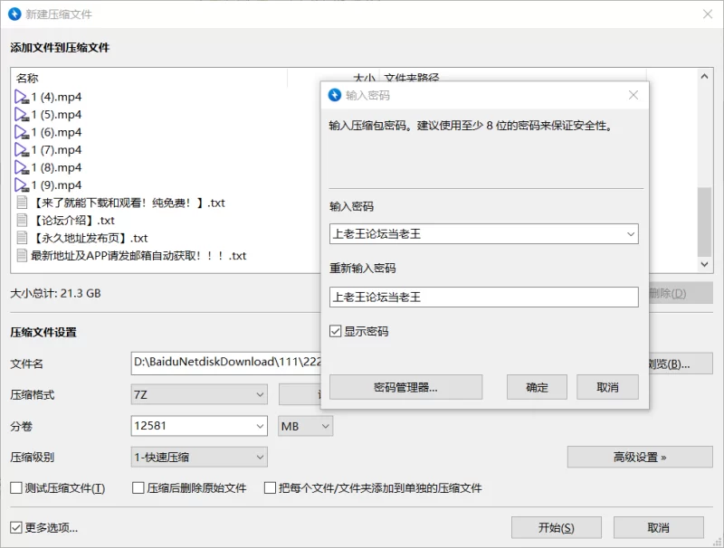Uncheck the 显示密码 checkbox
Viewport: 724px width, 548px height.
click(335, 331)
